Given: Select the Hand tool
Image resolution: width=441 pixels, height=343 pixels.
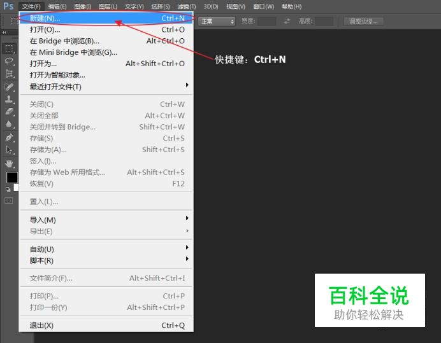Looking at the screenshot, I should point(9,163).
